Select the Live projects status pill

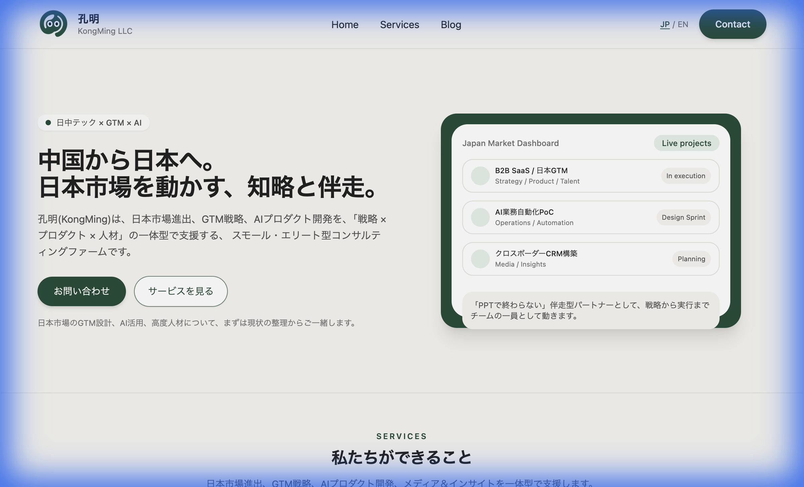[x=686, y=143]
